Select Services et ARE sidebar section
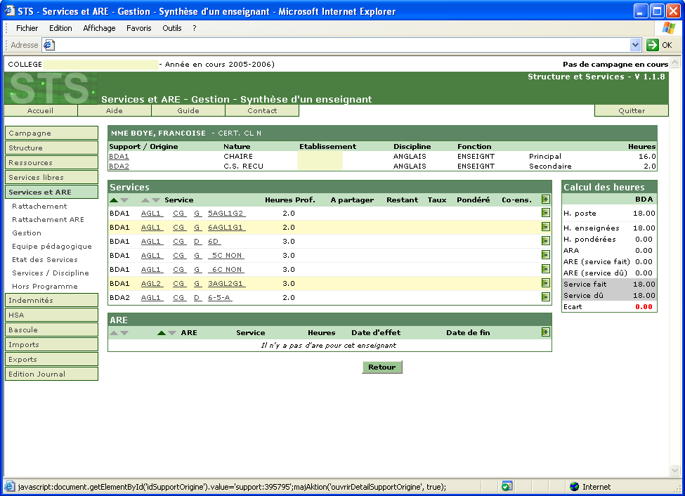 tap(51, 192)
